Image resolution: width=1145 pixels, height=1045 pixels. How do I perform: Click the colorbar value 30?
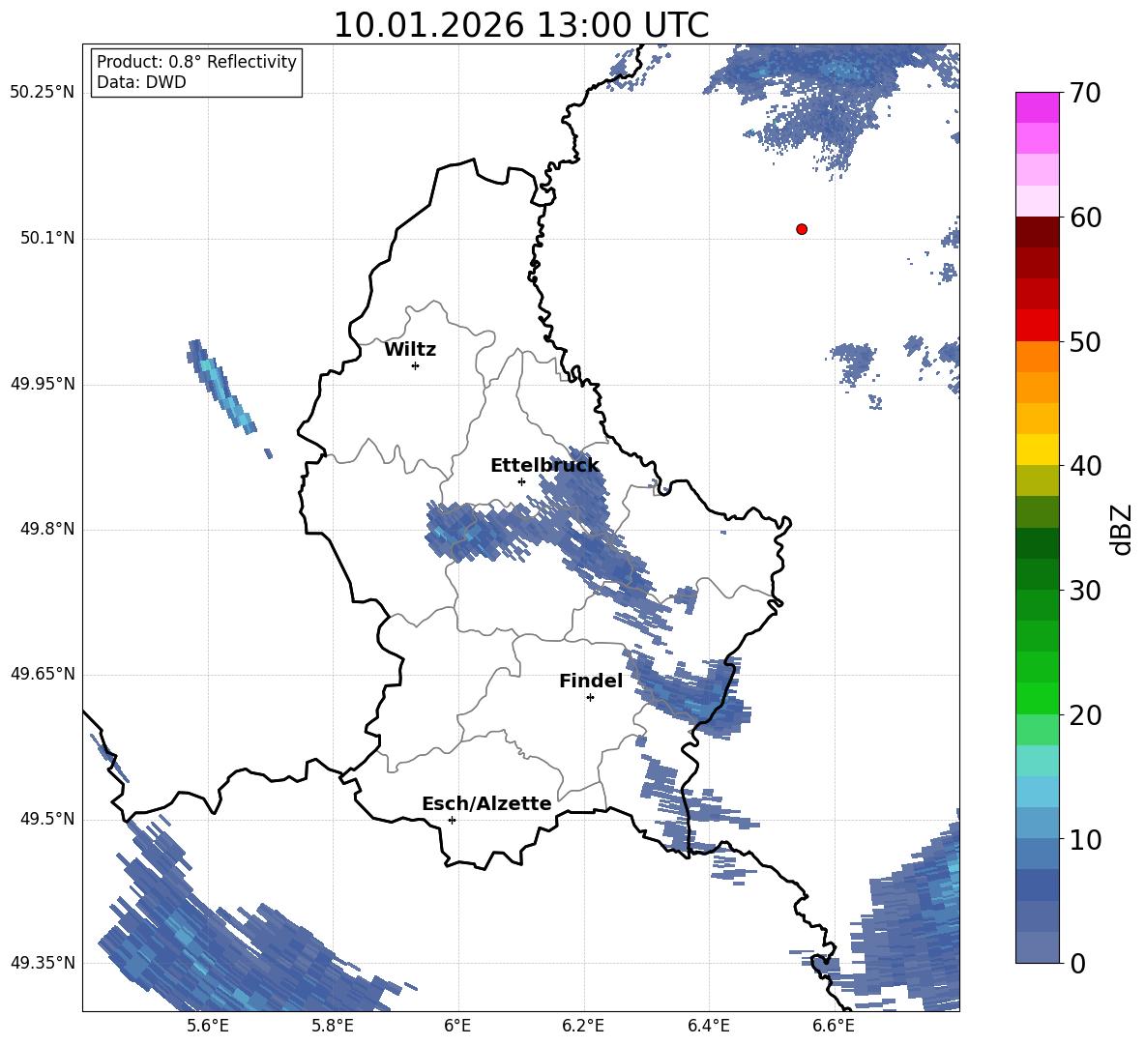point(1085,591)
